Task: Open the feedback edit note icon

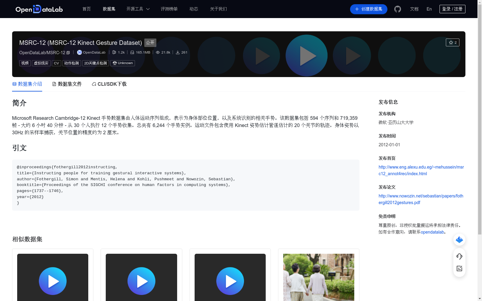Action: click(x=459, y=268)
